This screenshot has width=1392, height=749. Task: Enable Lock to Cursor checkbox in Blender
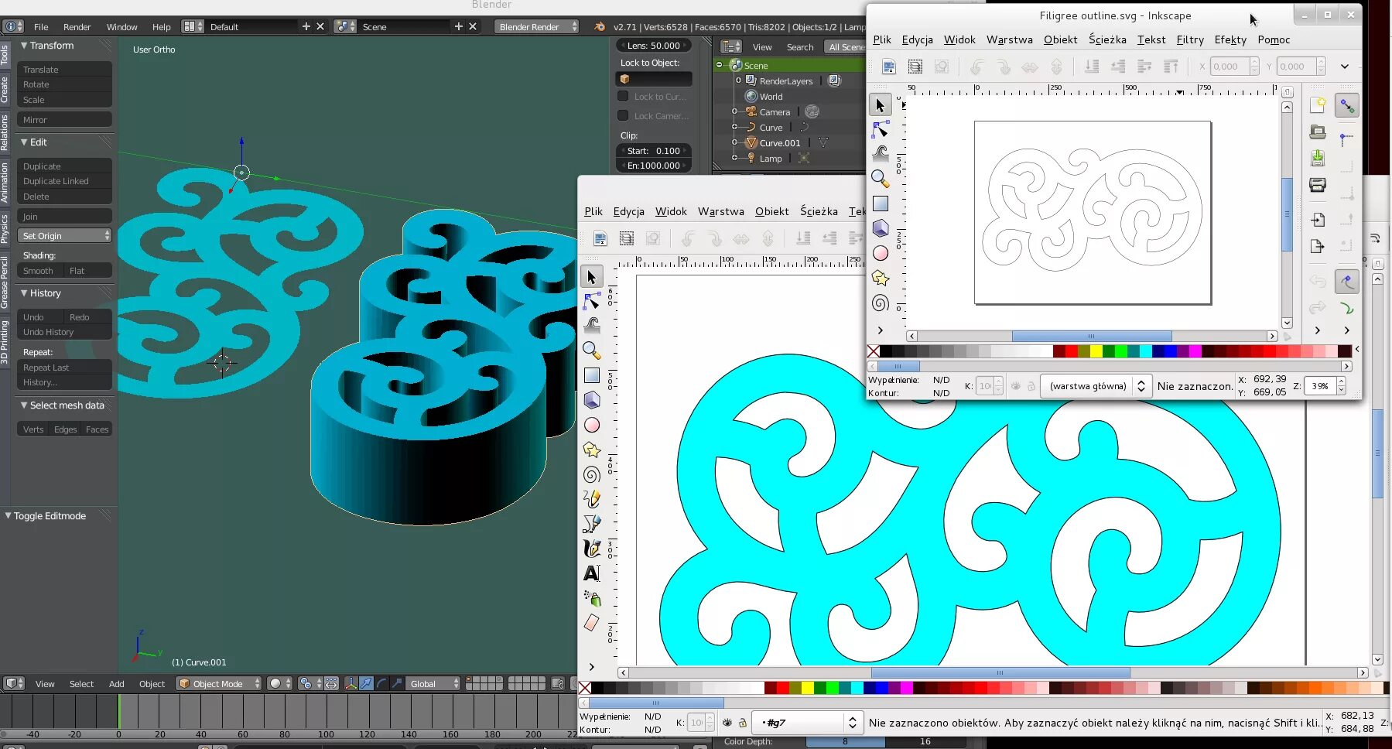[x=623, y=97]
